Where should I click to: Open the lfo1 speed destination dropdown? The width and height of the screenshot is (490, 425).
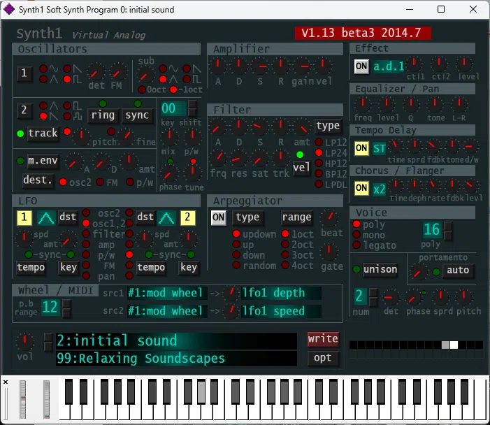coord(281,311)
